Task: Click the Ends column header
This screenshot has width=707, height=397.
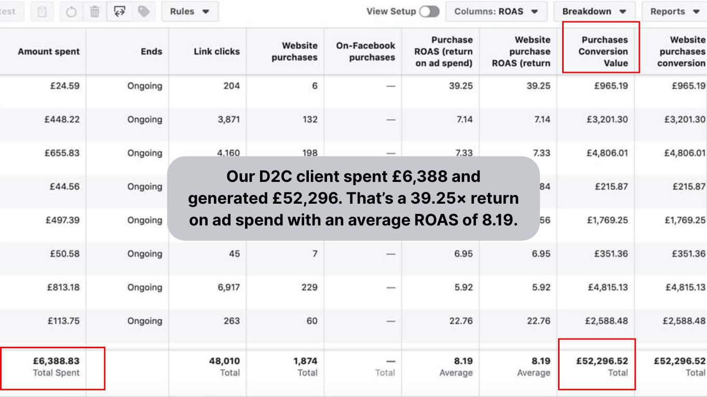Action: click(151, 51)
